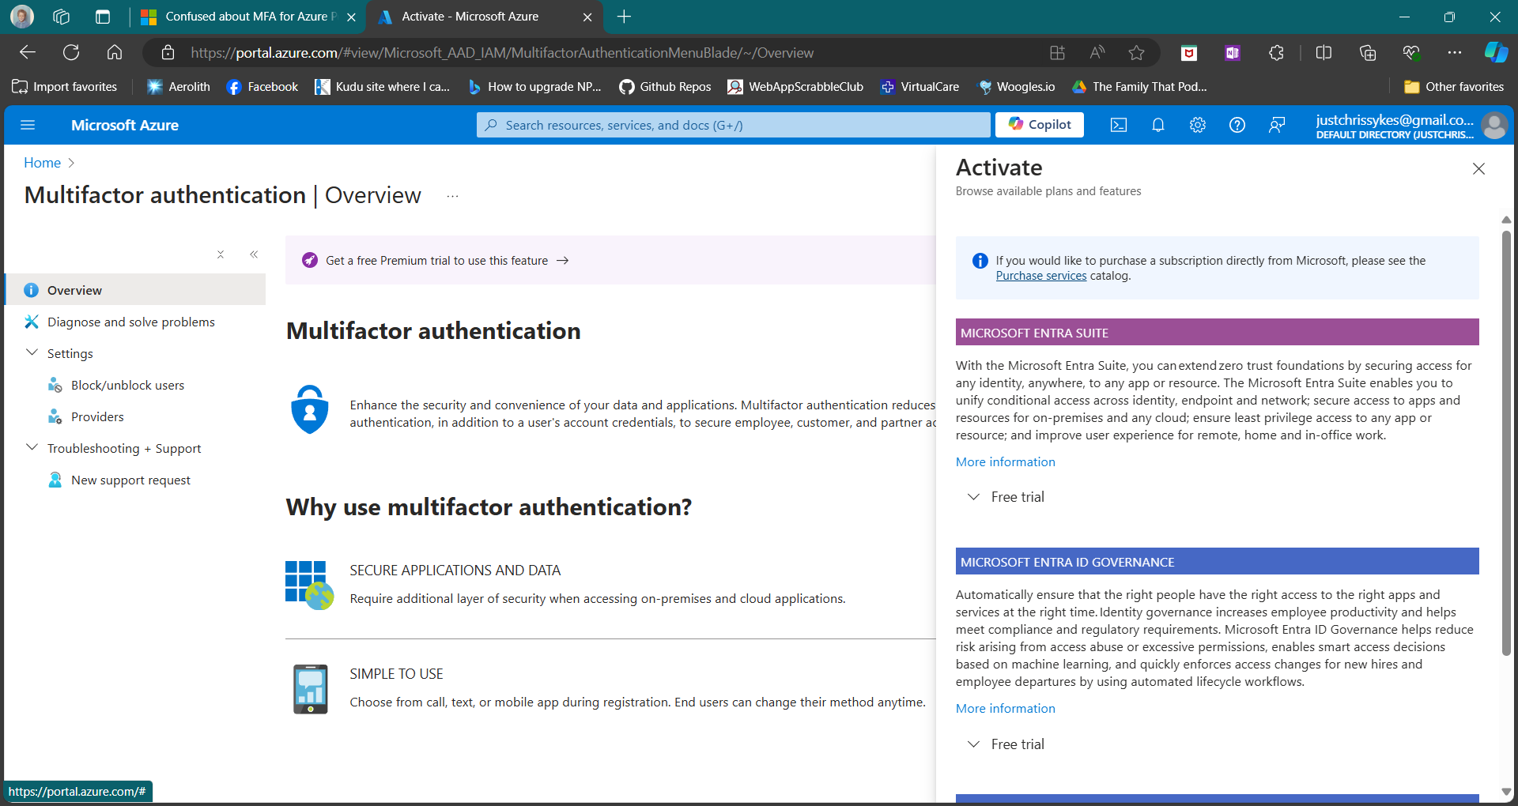The width and height of the screenshot is (1518, 806).
Task: Open tab actions menu icon
Action: pyautogui.click(x=103, y=17)
